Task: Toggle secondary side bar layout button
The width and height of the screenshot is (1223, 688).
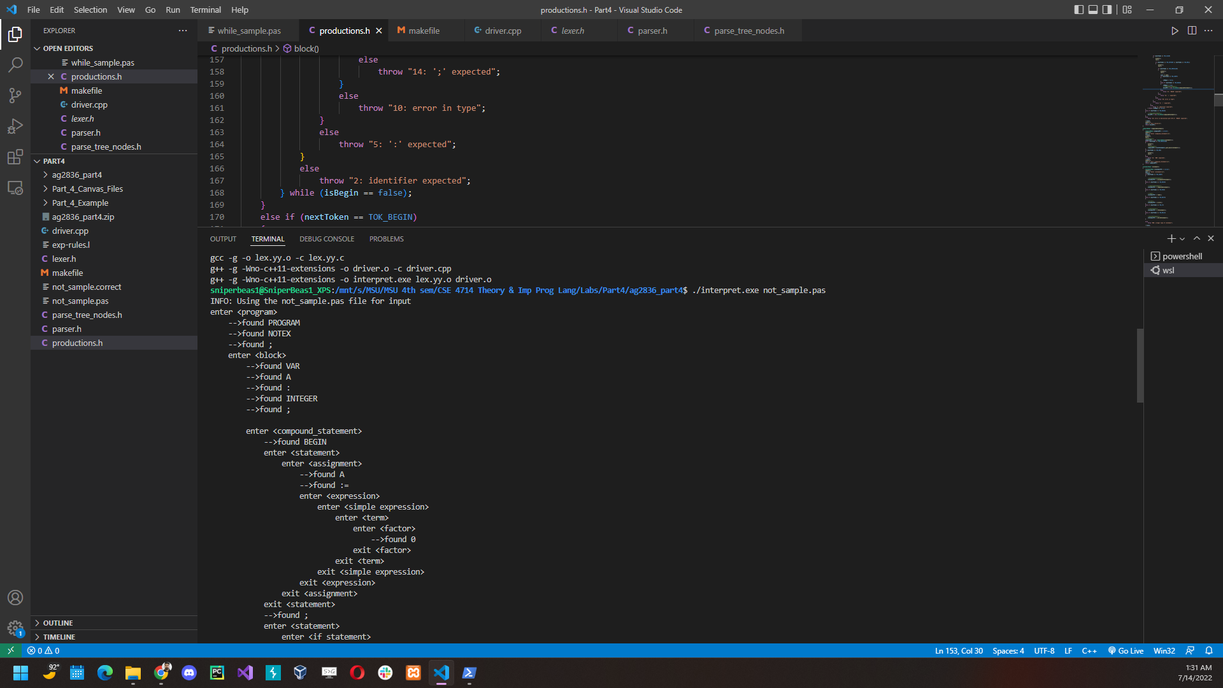Action: [x=1107, y=10]
